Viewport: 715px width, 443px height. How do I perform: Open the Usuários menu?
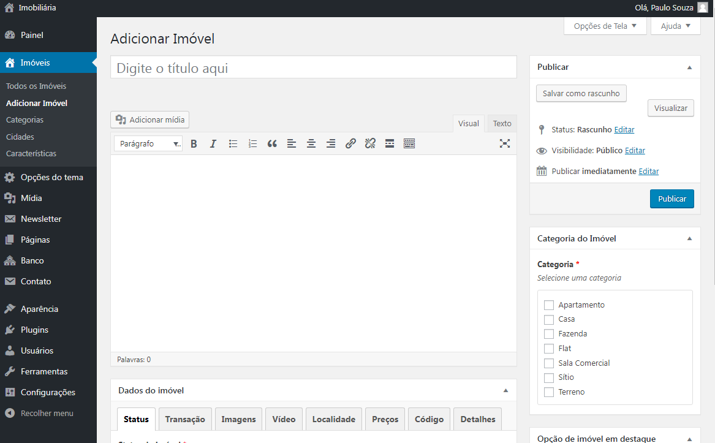48,351
